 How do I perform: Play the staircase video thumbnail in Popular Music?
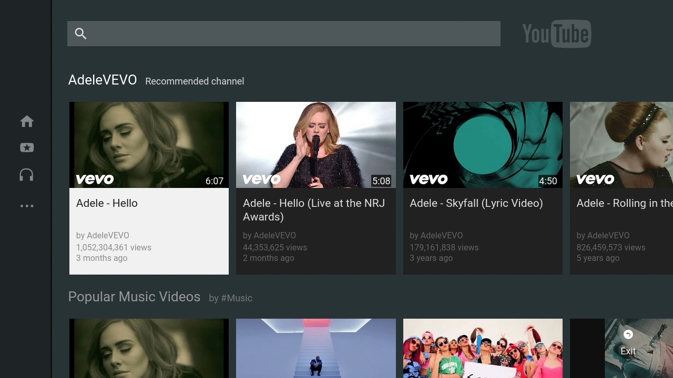(x=316, y=348)
